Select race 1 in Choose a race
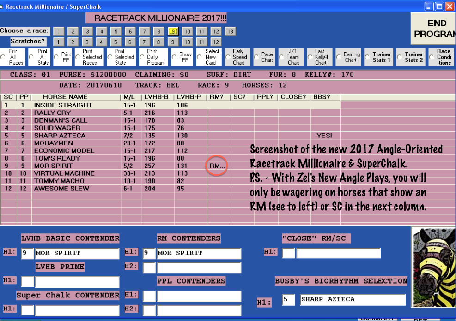Viewport: 456px width, 321px height. [x=59, y=31]
